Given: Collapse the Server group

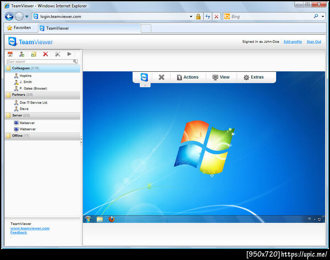Looking at the screenshot, I should click(x=42, y=115).
